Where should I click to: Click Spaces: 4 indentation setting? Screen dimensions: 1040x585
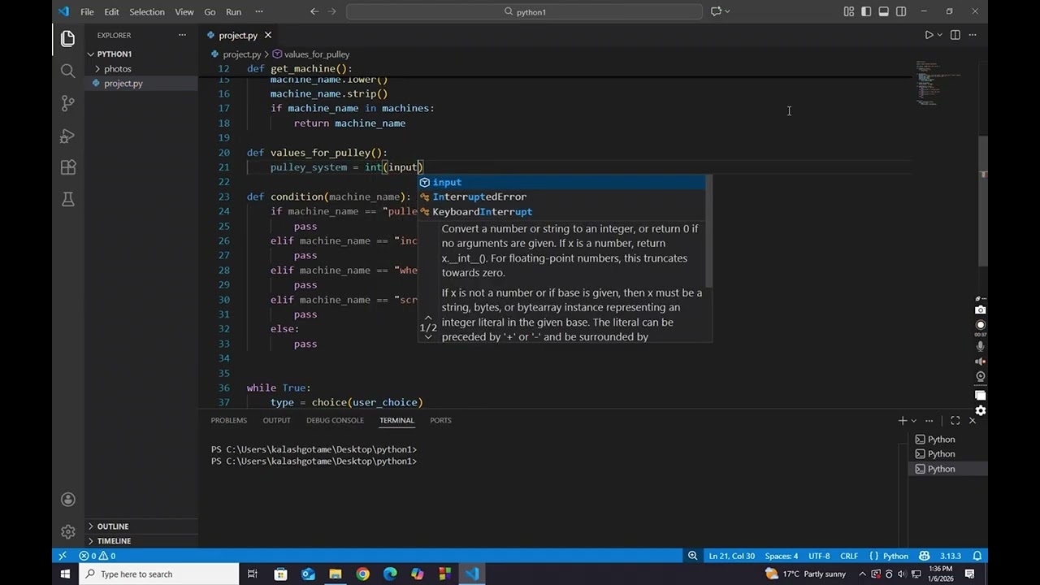coord(782,556)
